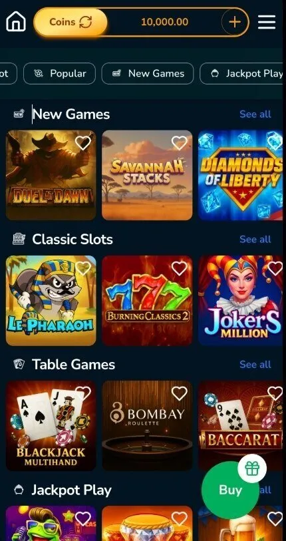This screenshot has height=541, width=286.
Task: Favorite Blackjack Multihand heart icon
Action: click(82, 393)
